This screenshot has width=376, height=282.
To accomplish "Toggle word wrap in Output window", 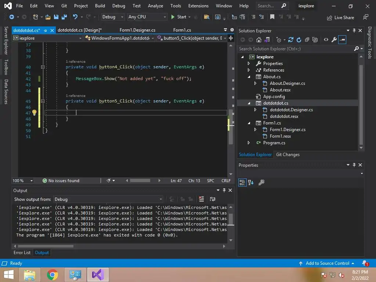I will pyautogui.click(x=213, y=199).
